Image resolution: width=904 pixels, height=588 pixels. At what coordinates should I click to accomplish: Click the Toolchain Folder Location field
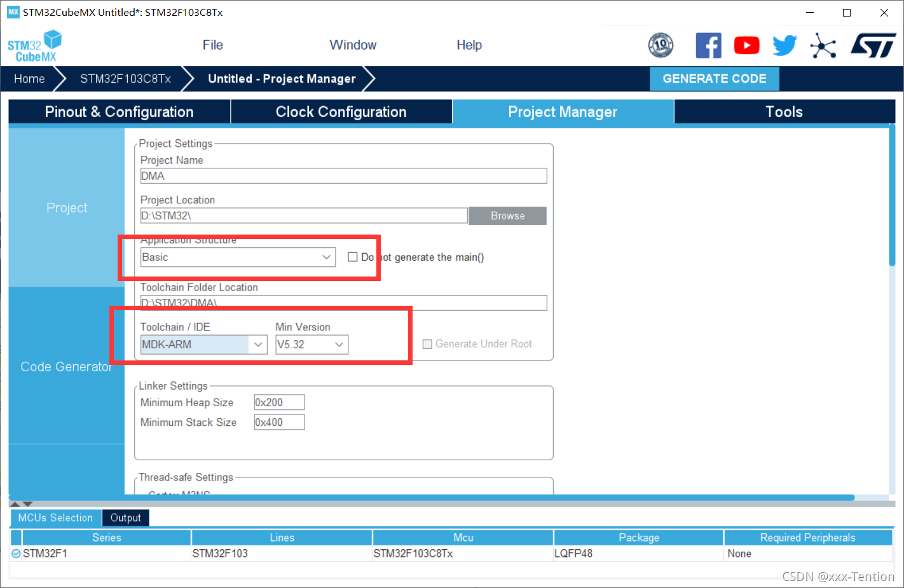pyautogui.click(x=343, y=303)
